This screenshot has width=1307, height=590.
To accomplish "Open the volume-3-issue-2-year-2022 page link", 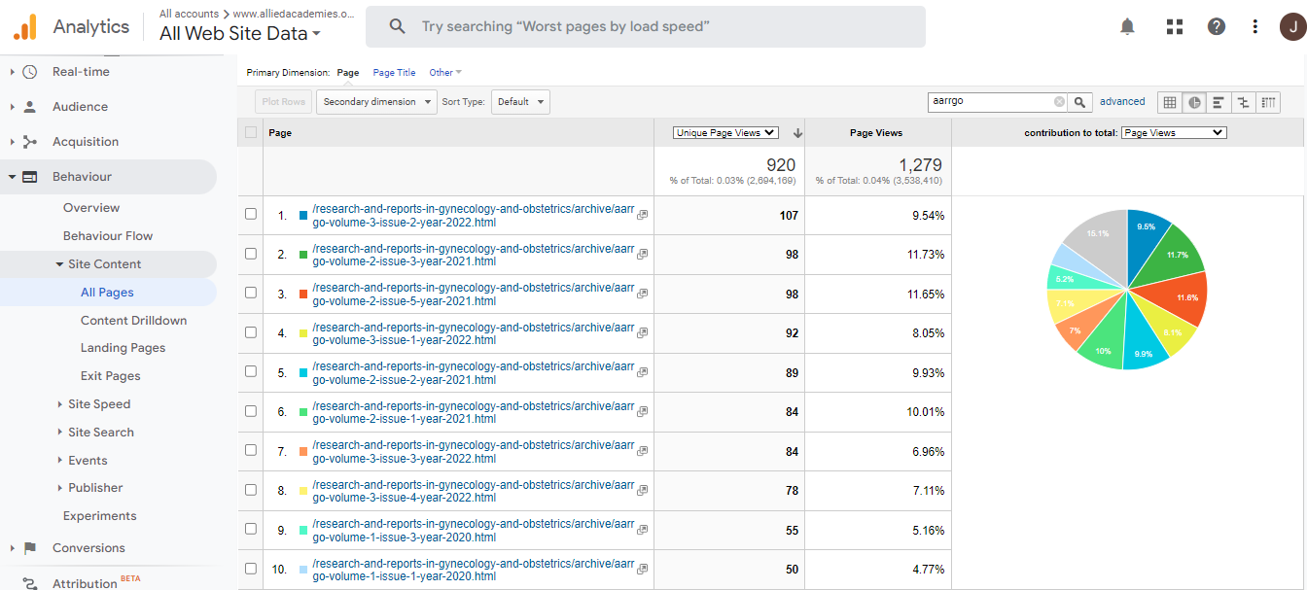I will (x=473, y=215).
